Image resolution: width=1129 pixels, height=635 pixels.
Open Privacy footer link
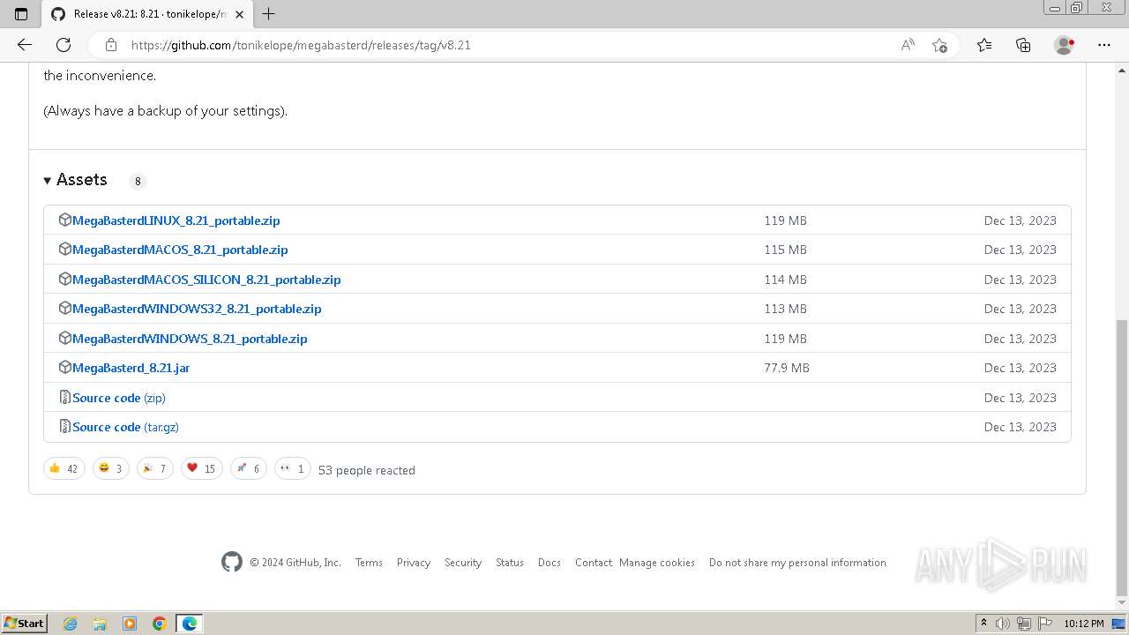(x=414, y=563)
